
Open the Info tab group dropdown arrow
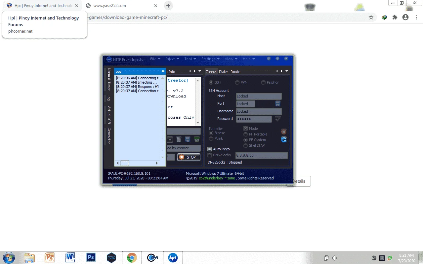pyautogui.click(x=199, y=71)
